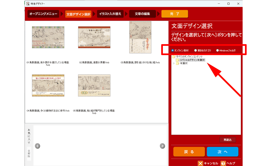Click the folder icon beside スペシャルデザイン年賀状
Viewport: 267px width, 166px height.
[x=178, y=60]
